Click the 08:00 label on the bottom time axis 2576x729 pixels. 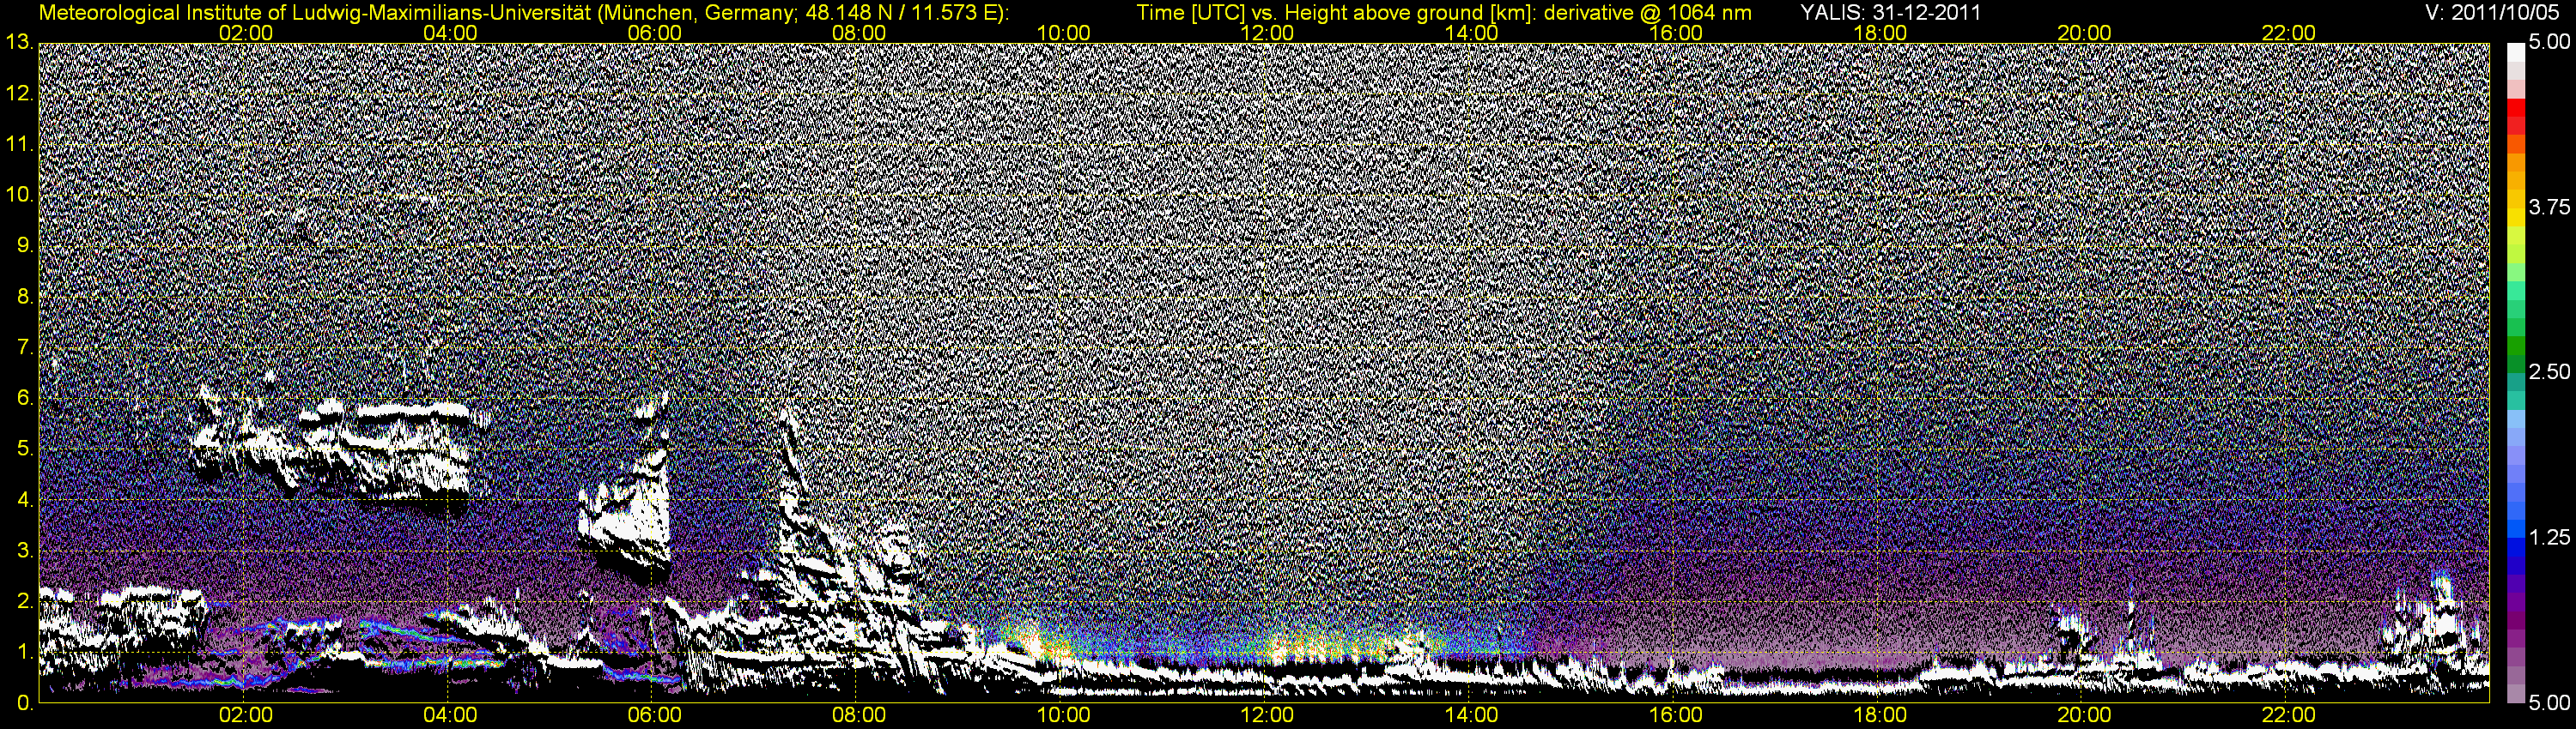(x=859, y=715)
